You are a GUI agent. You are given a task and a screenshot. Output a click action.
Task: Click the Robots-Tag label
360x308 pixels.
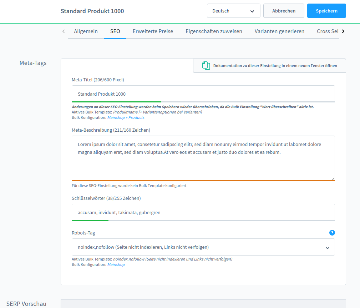(83, 233)
